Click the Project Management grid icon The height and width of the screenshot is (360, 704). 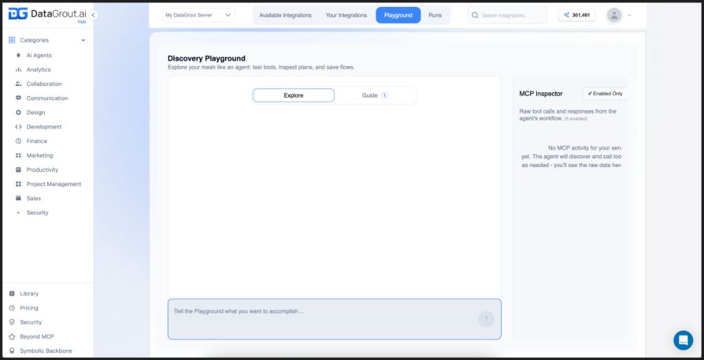coord(19,184)
